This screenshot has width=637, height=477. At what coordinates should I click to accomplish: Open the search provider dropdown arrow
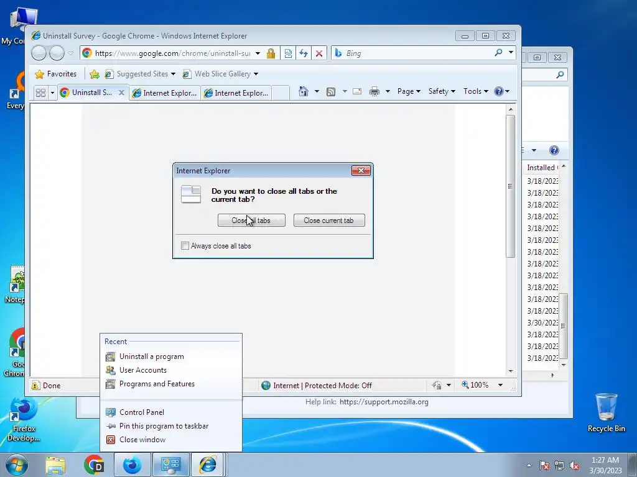click(511, 53)
